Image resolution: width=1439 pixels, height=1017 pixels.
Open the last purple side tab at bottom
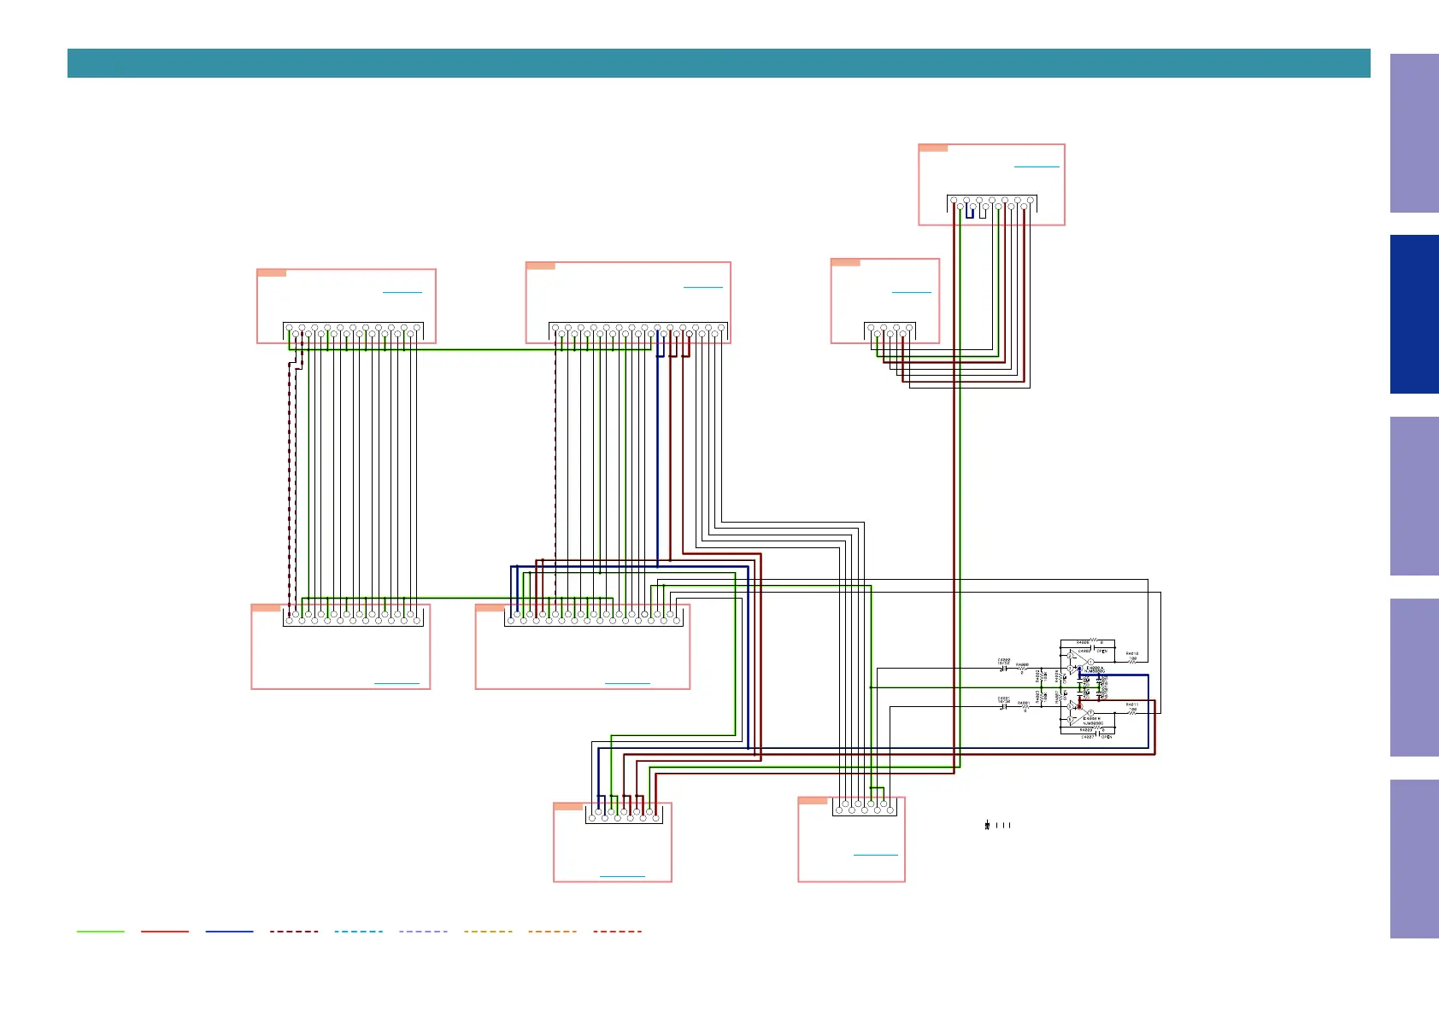1414,859
